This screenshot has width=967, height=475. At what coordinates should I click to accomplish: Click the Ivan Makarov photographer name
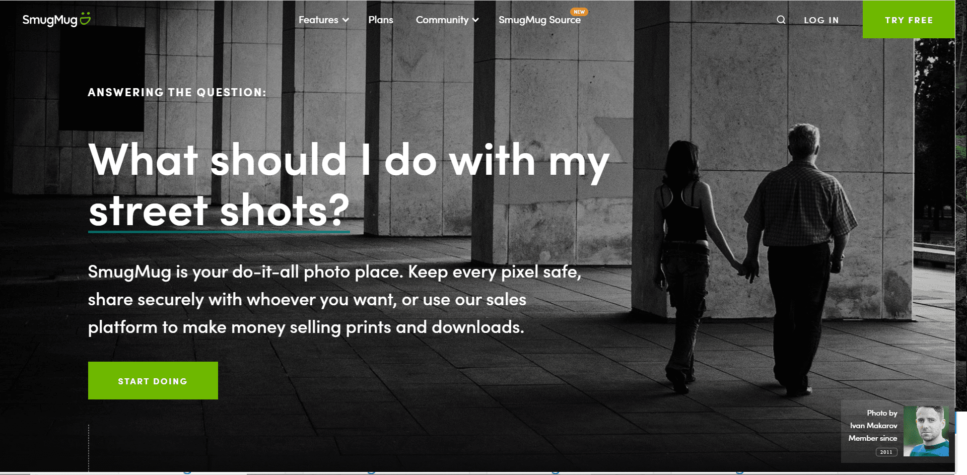873,426
